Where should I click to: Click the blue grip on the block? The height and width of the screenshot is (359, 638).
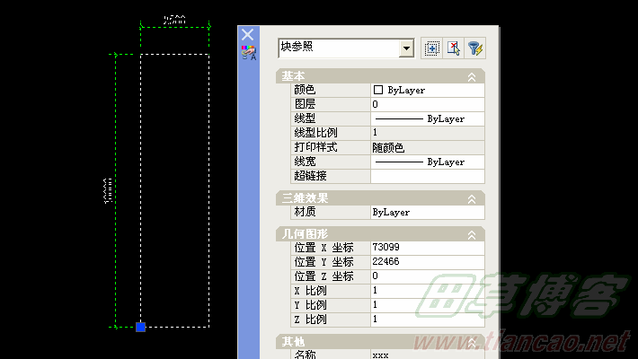tap(140, 327)
